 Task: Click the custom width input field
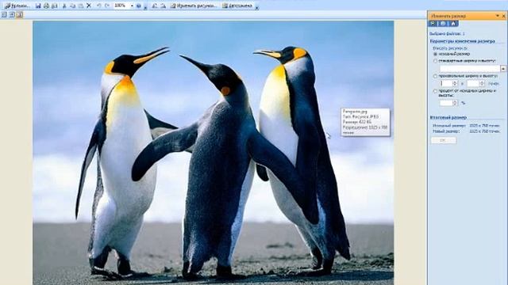(446, 83)
